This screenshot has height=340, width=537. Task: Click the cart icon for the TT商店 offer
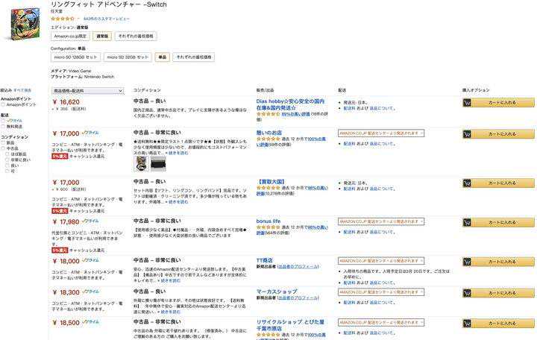pos(468,262)
